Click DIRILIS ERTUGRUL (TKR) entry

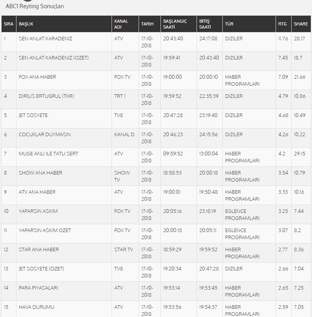(x=46, y=96)
